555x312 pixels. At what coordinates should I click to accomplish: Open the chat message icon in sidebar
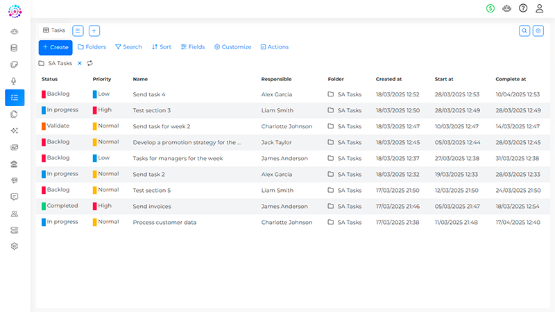14,197
